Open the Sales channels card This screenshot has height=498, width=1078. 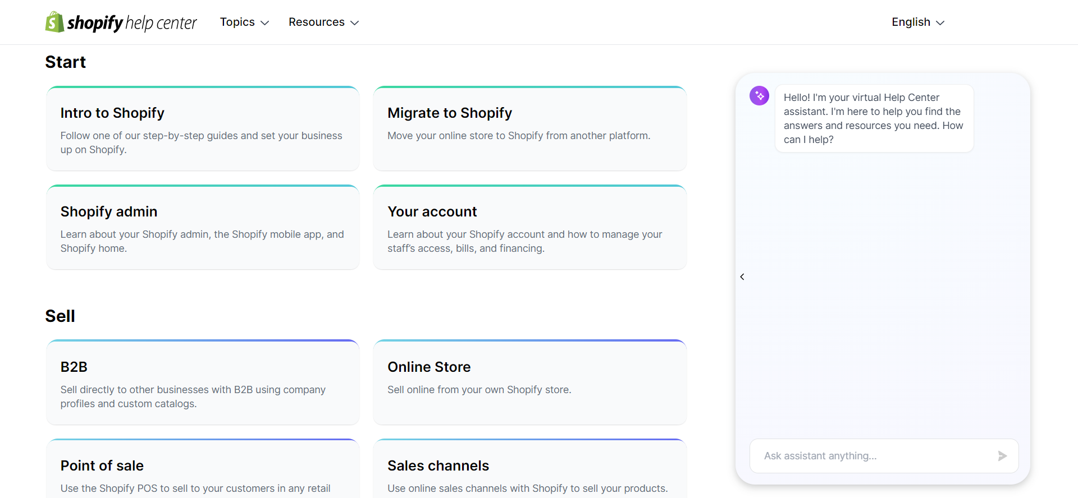529,468
